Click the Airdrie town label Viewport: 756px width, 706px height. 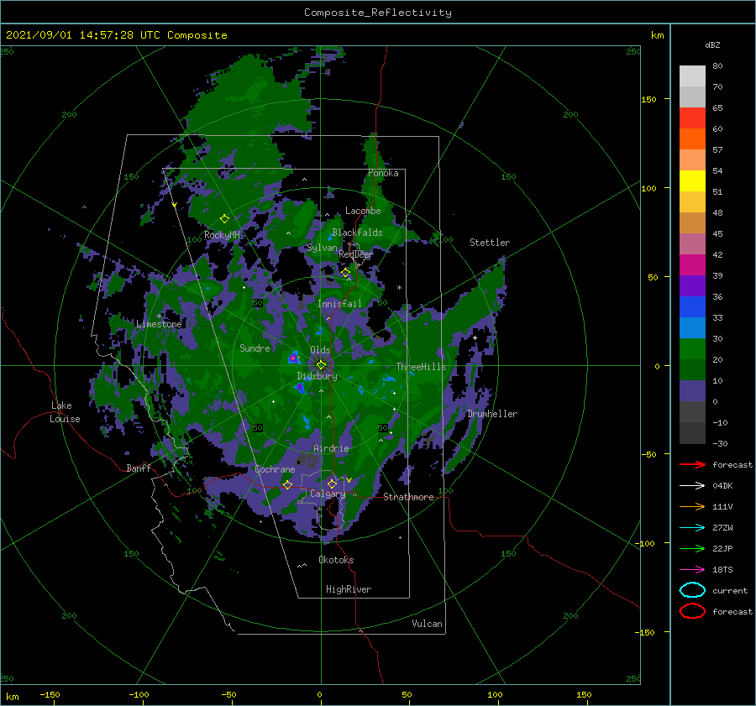pos(331,448)
